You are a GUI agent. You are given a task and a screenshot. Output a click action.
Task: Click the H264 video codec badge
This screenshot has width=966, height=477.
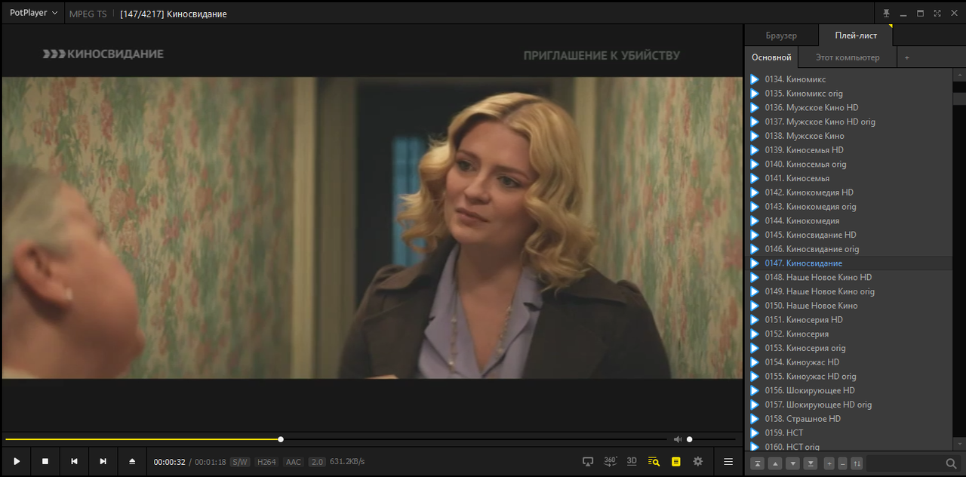266,462
